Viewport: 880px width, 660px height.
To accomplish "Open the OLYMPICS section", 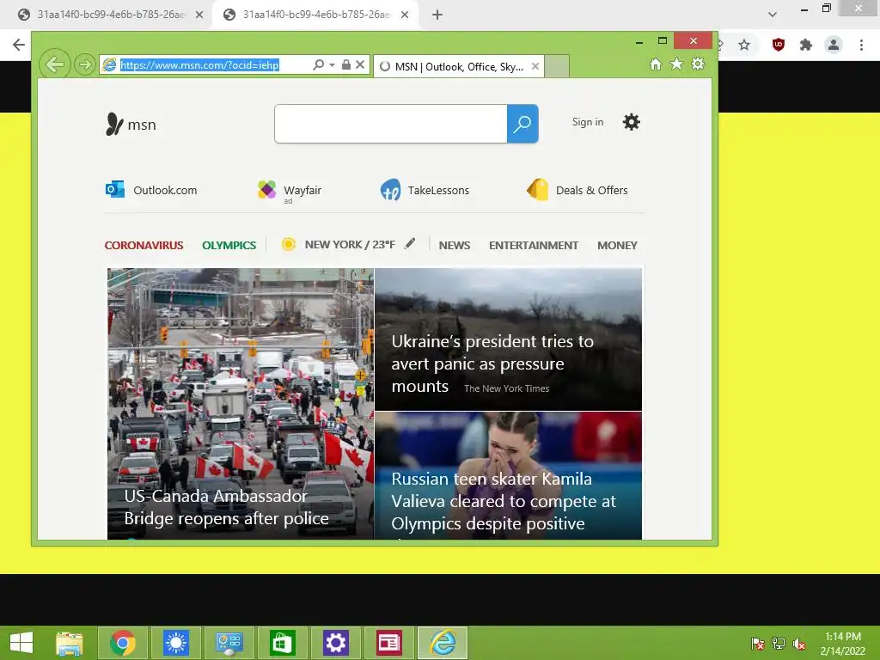I will pyautogui.click(x=229, y=245).
